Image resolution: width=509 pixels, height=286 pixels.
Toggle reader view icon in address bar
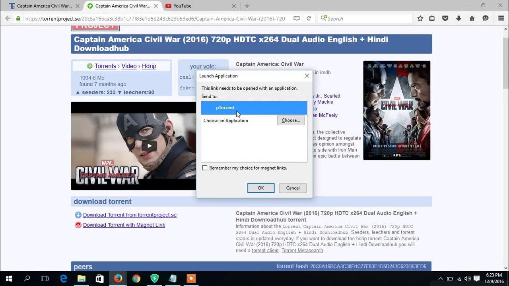pyautogui.click(x=297, y=18)
